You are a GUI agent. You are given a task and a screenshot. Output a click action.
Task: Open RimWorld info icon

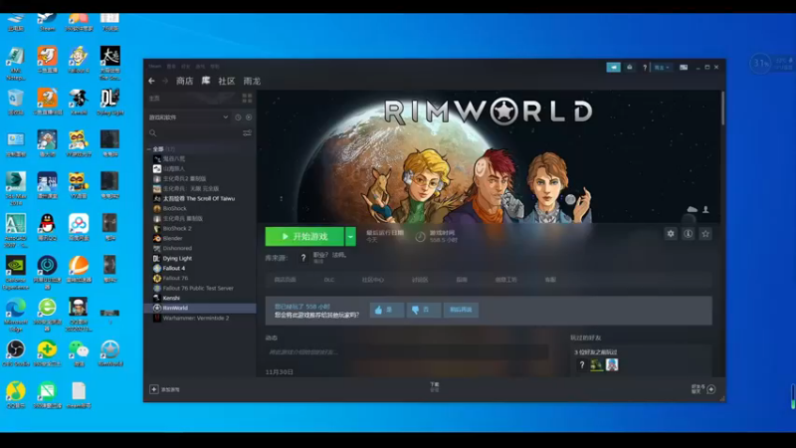coord(688,234)
